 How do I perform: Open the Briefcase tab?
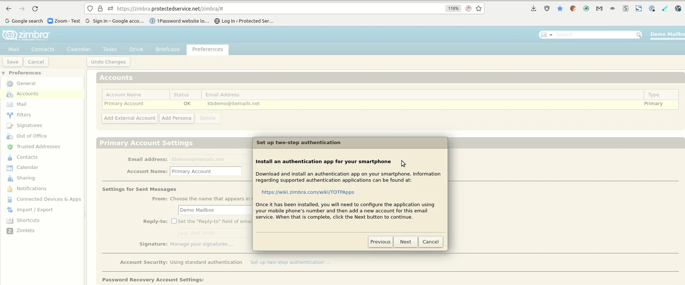167,49
